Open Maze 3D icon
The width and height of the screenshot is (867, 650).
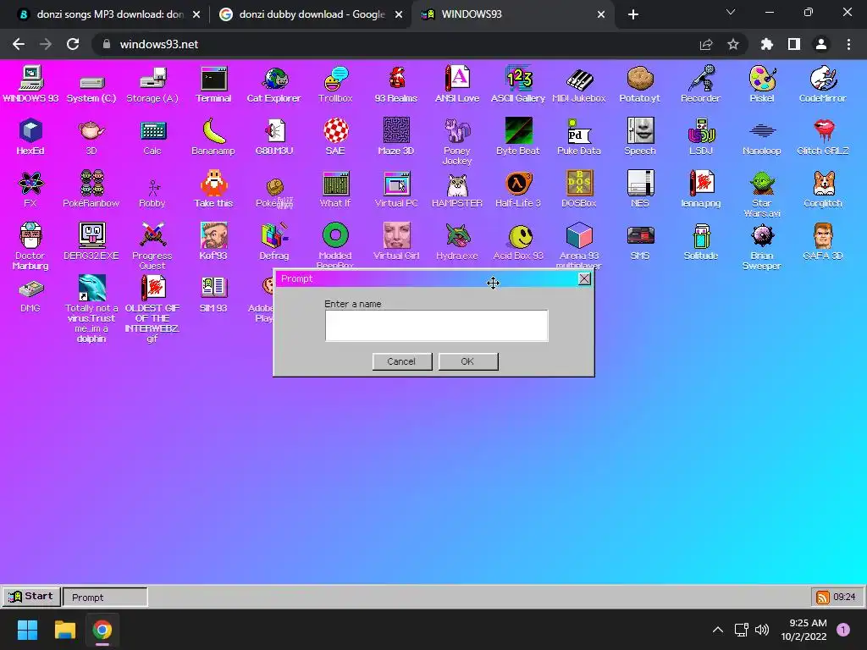(x=396, y=137)
